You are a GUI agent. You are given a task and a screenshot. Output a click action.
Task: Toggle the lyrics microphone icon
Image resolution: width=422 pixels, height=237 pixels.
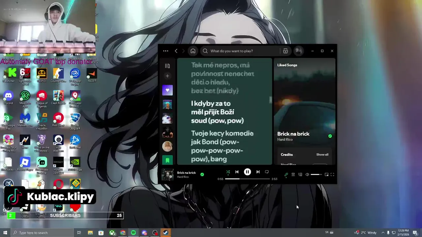(286, 175)
